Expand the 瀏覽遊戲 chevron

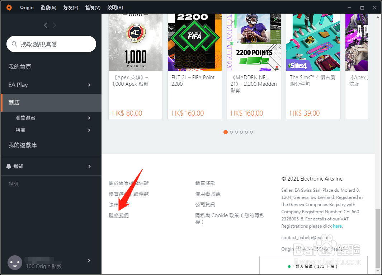pyautogui.click(x=89, y=117)
